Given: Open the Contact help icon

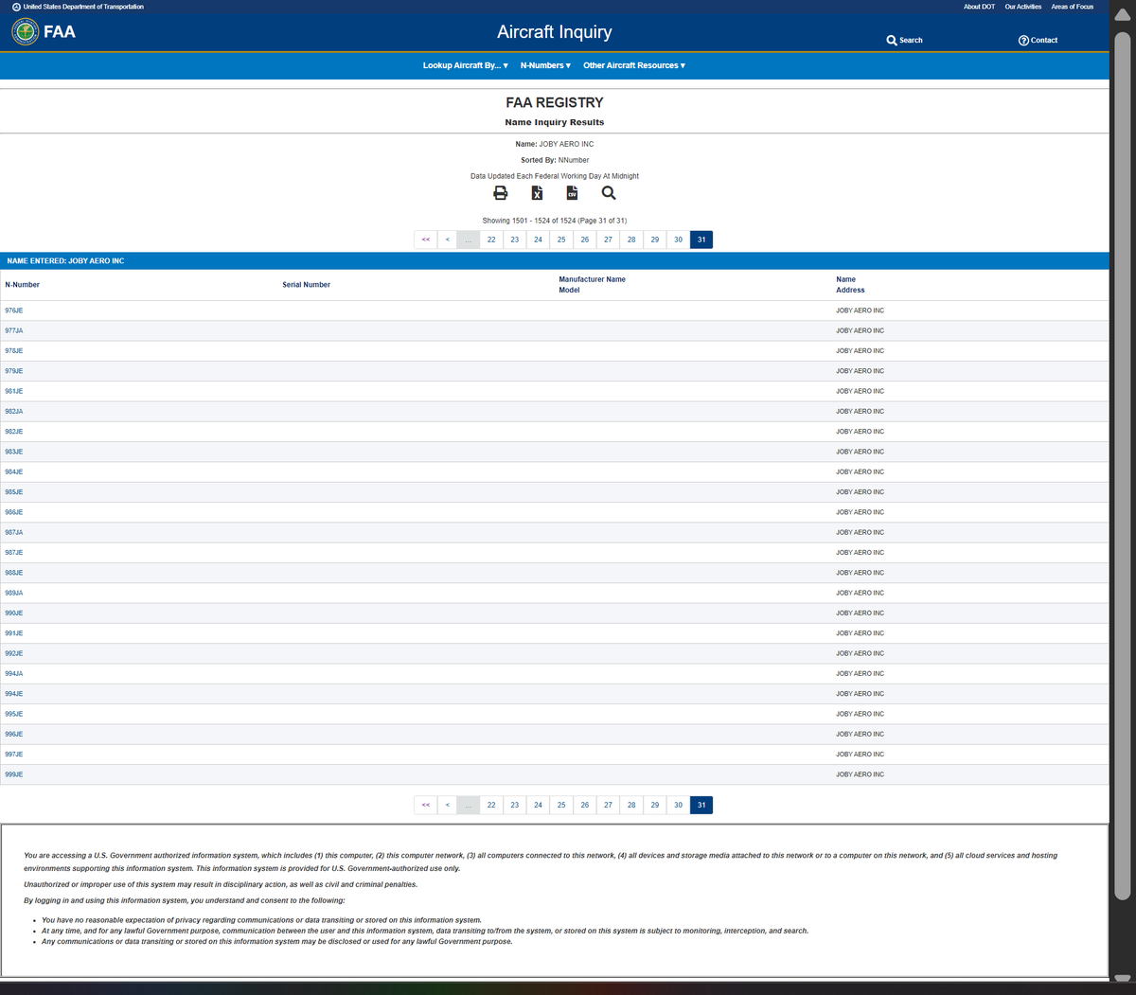Looking at the screenshot, I should [x=1038, y=40].
